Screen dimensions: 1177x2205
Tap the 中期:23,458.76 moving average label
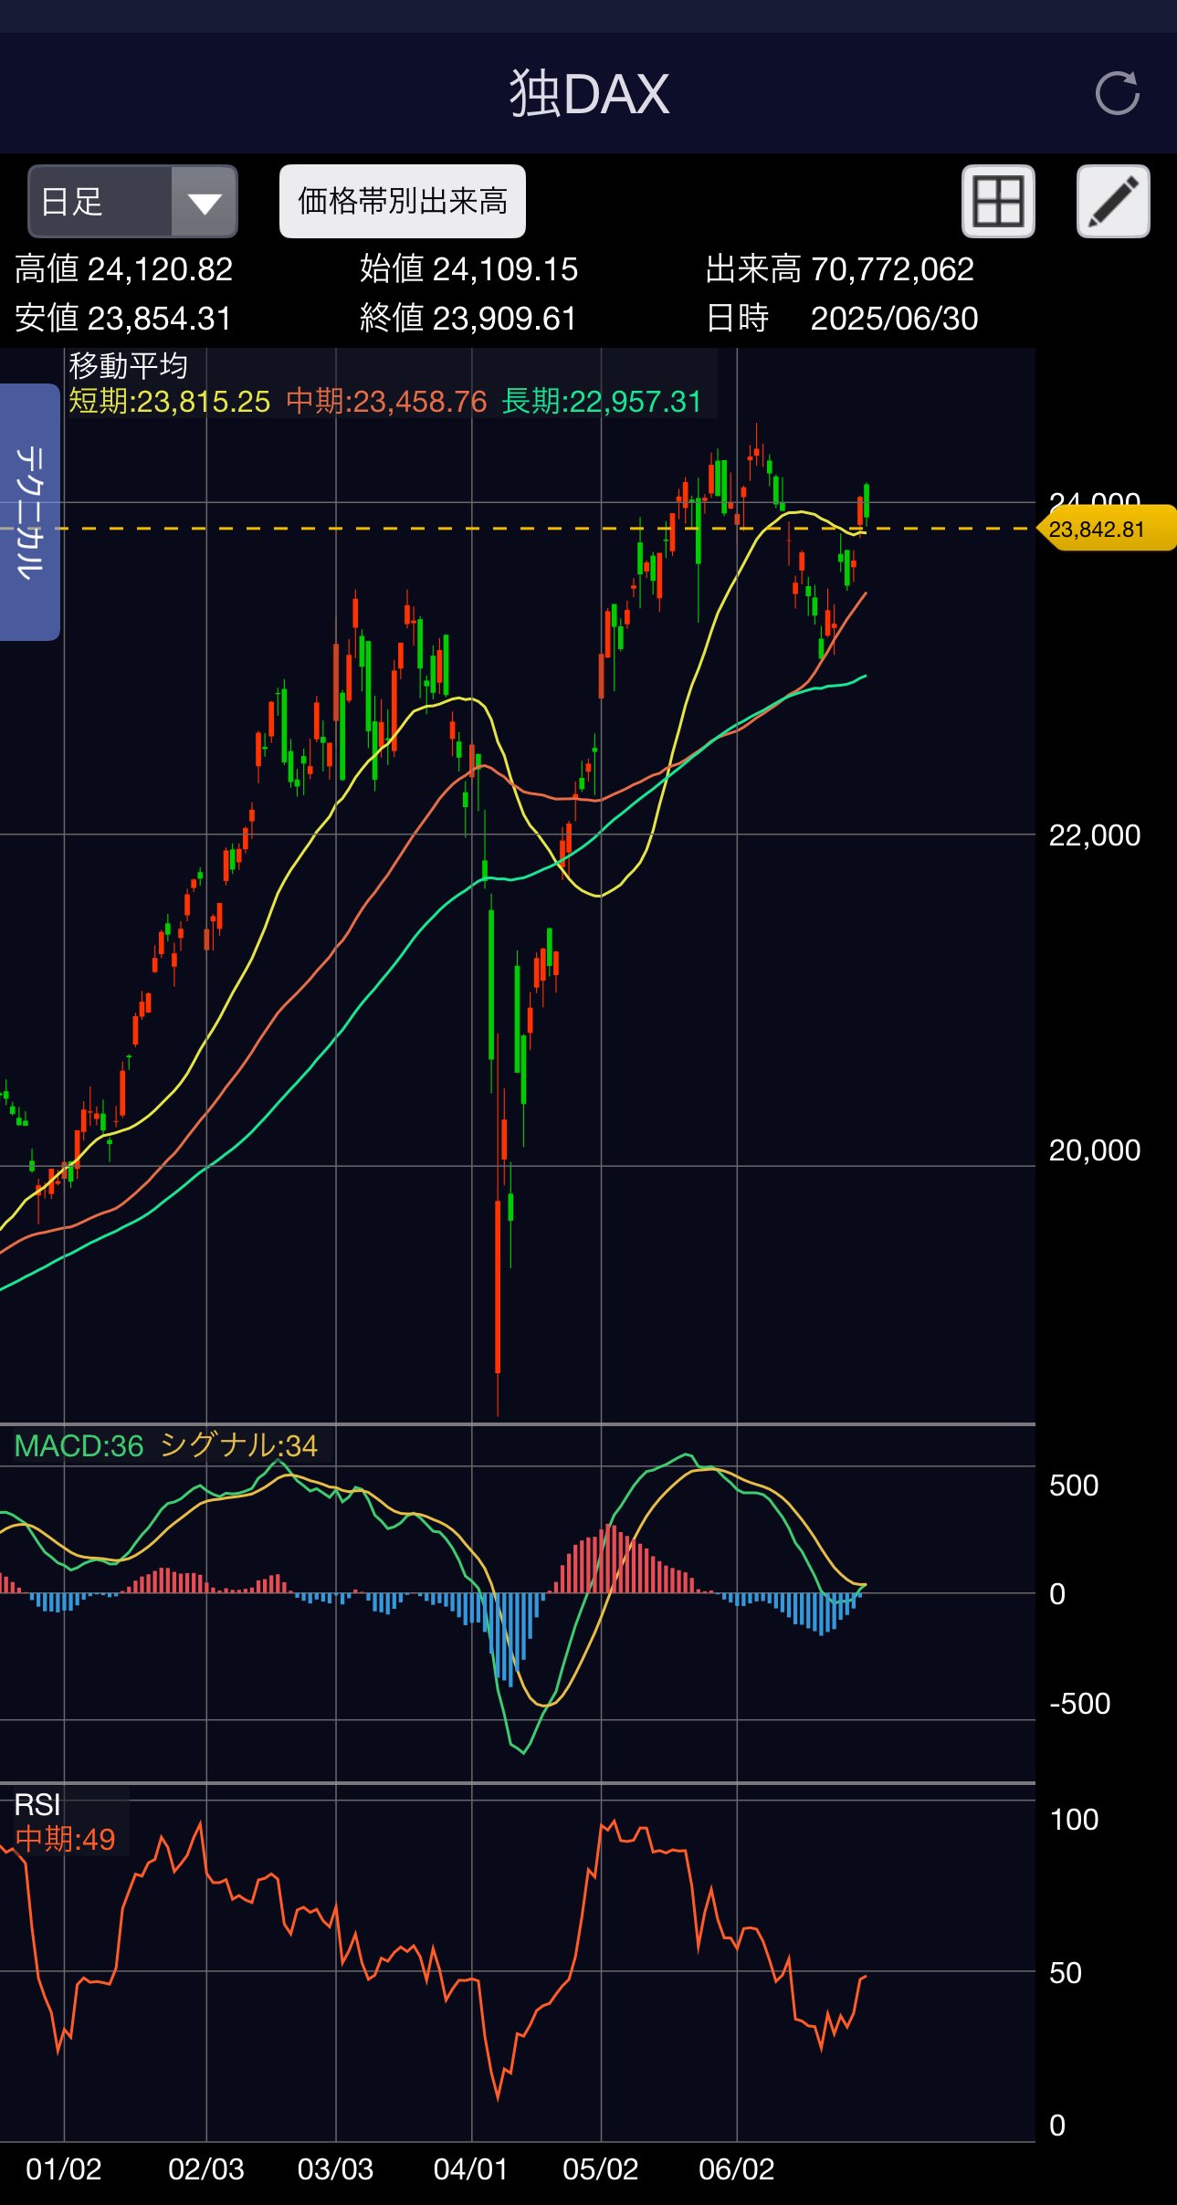[x=387, y=402]
